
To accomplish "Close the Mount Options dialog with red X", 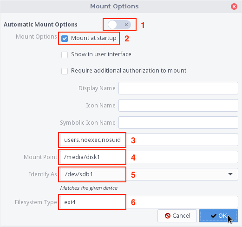I will click(234, 7).
